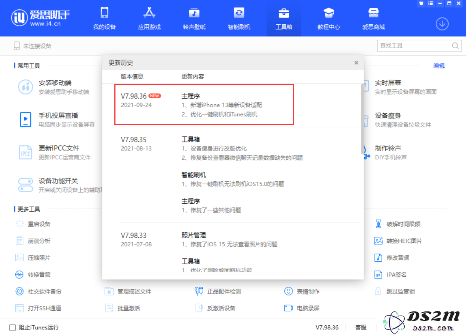The width and height of the screenshot is (466, 335).
Task: Open 手机投屏直播 tool icon
Action: [25, 120]
